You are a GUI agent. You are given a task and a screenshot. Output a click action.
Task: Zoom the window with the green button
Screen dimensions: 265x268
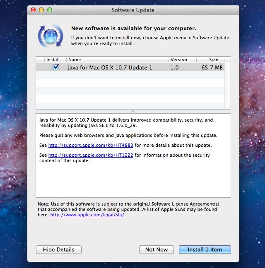(x=50, y=10)
